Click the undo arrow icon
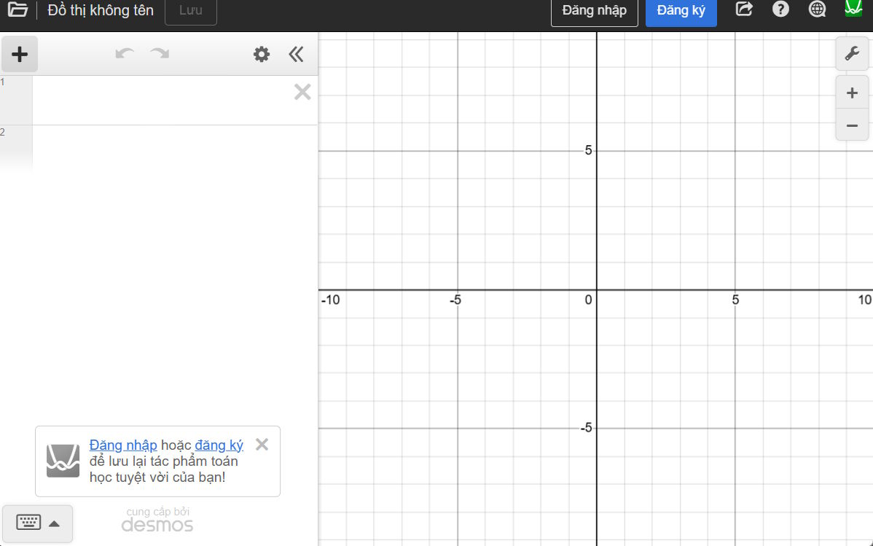Screen dimensions: 873x546 (x=124, y=53)
